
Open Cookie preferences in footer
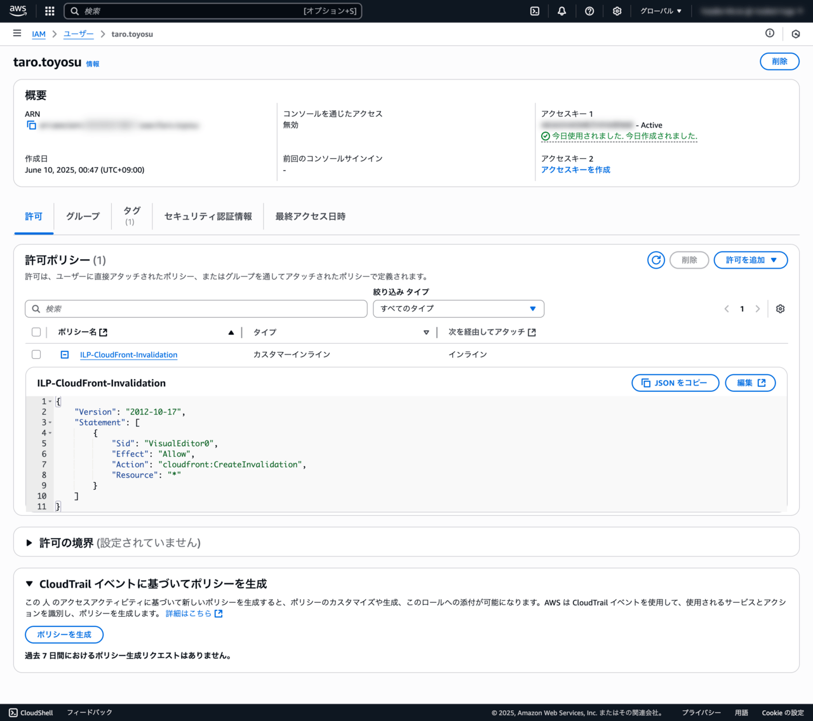click(x=783, y=713)
